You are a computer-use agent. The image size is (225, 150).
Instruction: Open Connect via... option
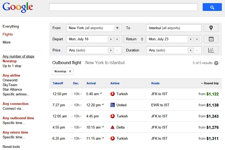13,109
